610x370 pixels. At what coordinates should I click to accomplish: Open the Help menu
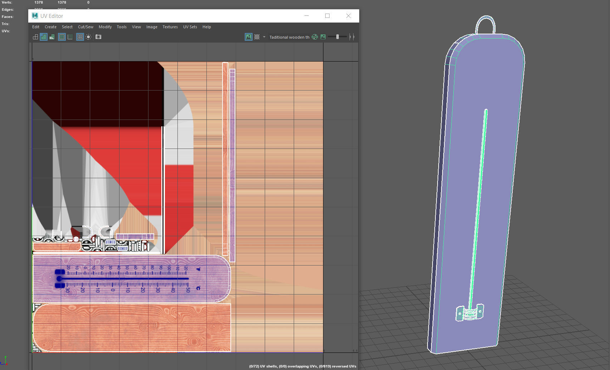tap(207, 27)
